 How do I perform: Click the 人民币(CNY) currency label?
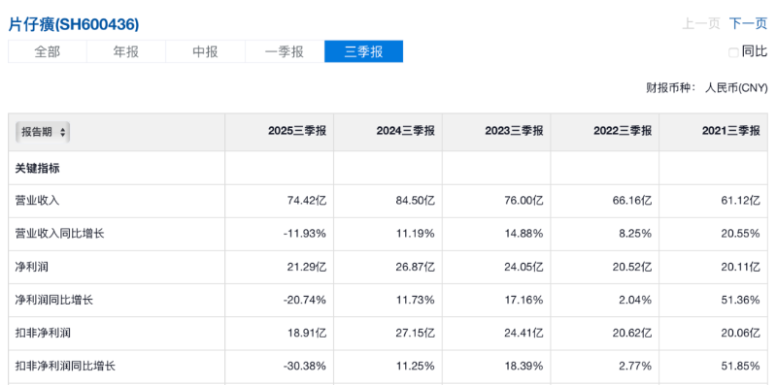[736, 88]
